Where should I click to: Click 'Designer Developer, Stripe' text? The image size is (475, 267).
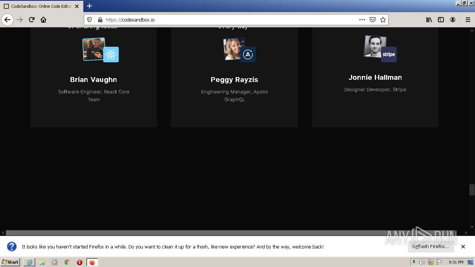[375, 89]
